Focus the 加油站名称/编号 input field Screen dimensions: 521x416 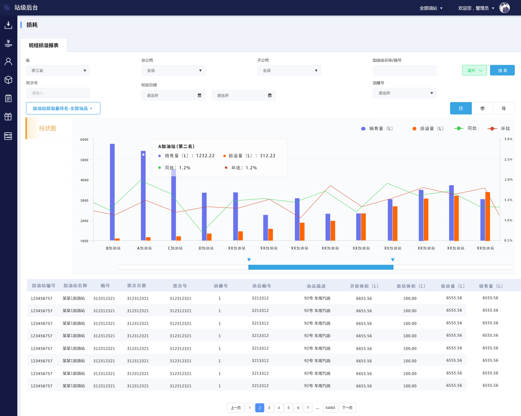pos(405,70)
